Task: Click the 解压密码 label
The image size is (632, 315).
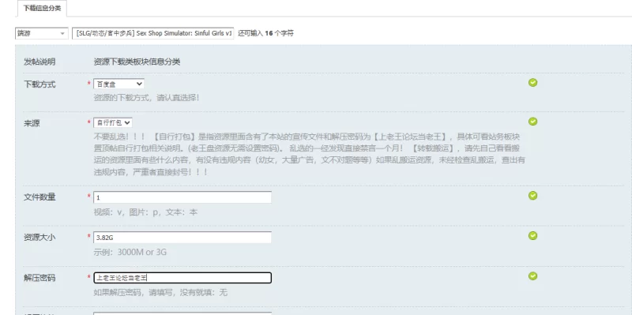Action: (x=39, y=278)
